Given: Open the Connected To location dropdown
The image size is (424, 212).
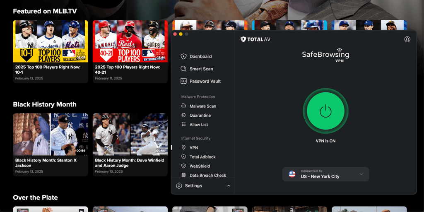Looking at the screenshot, I should (325, 174).
